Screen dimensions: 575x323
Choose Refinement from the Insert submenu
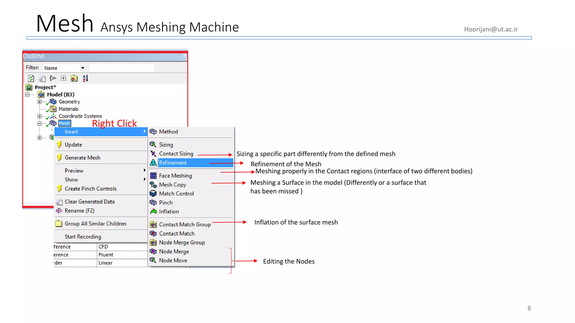click(x=173, y=163)
